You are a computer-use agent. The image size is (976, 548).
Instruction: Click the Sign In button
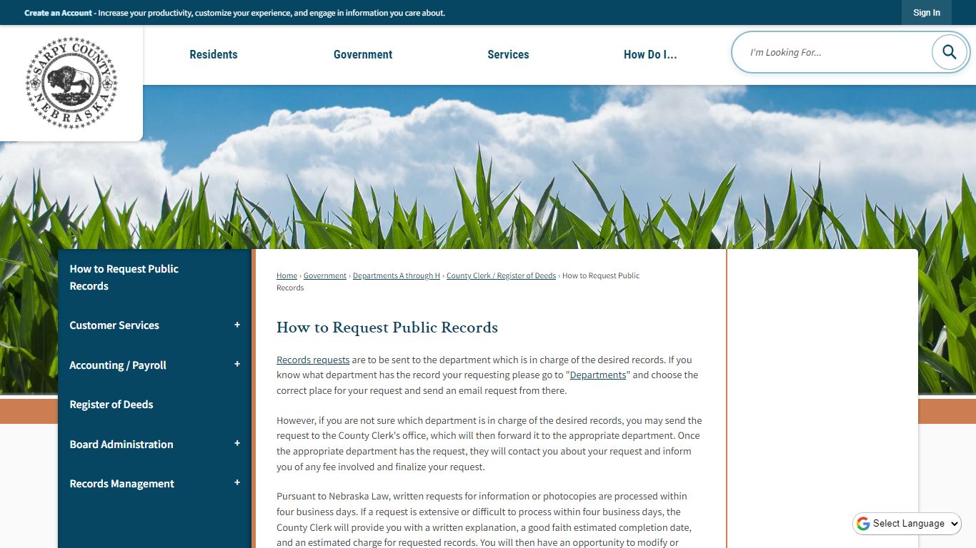click(x=927, y=13)
